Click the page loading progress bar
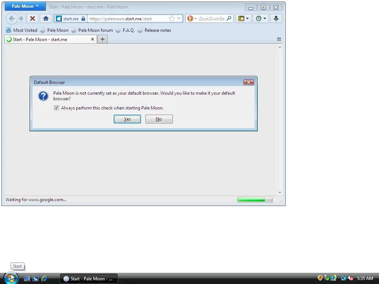This screenshot has width=379, height=284. [x=255, y=199]
